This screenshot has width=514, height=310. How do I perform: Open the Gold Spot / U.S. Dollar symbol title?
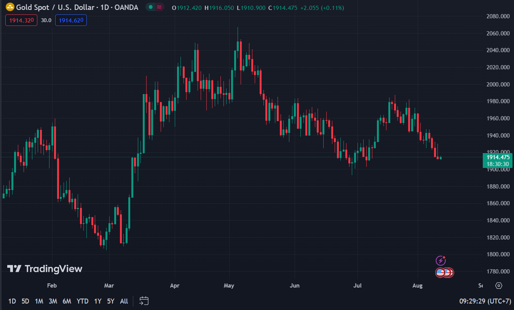77,8
